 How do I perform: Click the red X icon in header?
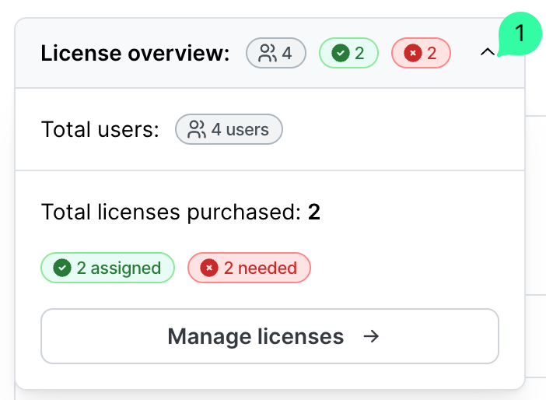[x=412, y=53]
